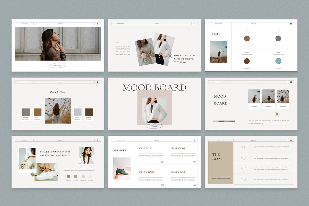
Task: Click the grid icon on the COLOR slide
Action: click(291, 24)
